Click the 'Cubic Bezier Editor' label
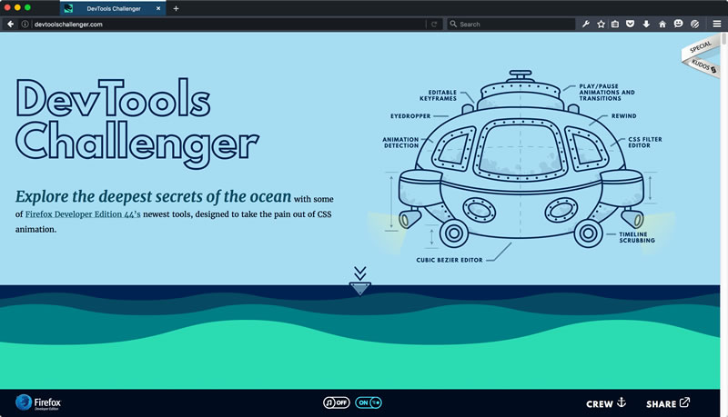This screenshot has height=417, width=728. pyautogui.click(x=450, y=260)
